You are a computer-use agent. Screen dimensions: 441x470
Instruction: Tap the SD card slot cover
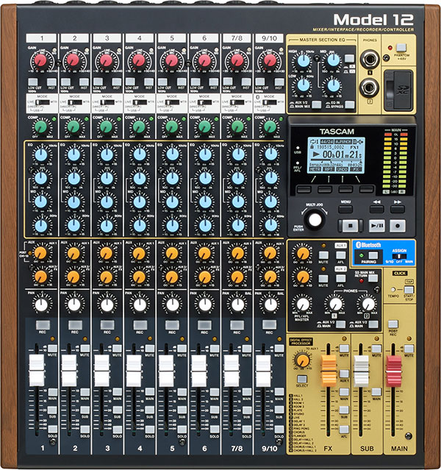click(399, 90)
